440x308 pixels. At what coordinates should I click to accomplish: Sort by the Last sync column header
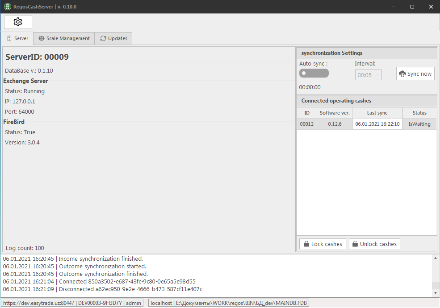[377, 113]
